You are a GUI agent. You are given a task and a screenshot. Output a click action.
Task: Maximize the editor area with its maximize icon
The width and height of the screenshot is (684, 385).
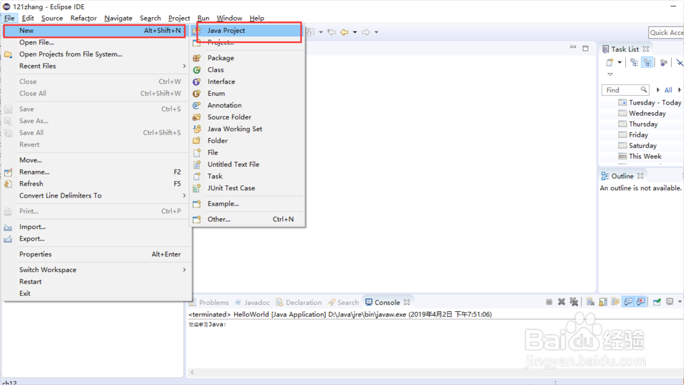tap(586, 48)
